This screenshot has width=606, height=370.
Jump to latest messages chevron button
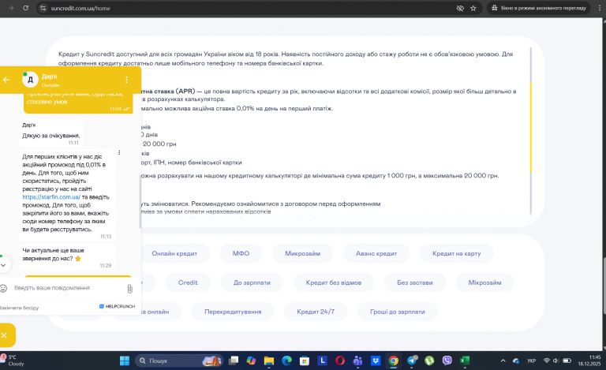3,265
